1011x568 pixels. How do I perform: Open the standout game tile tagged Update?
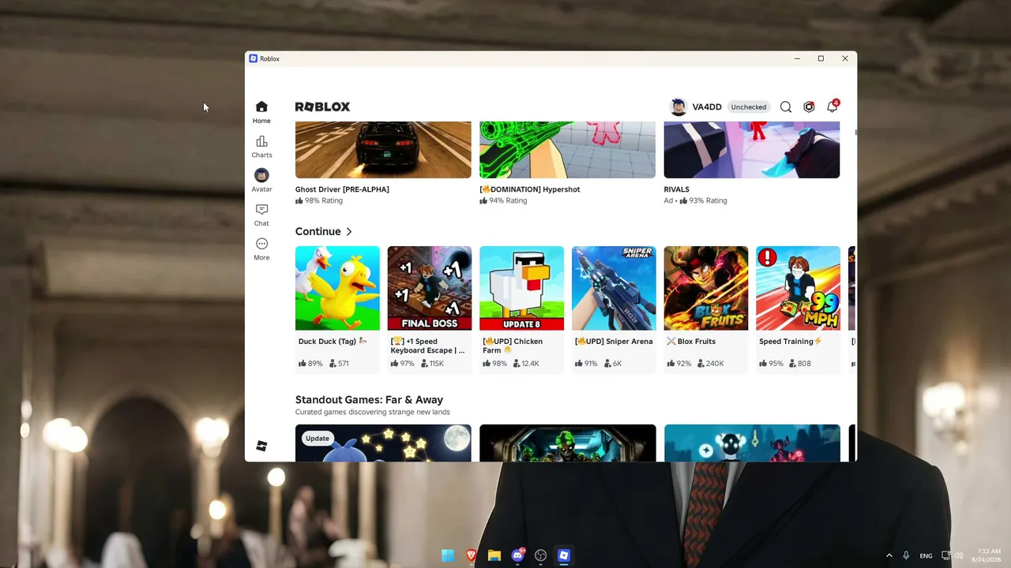(x=383, y=443)
